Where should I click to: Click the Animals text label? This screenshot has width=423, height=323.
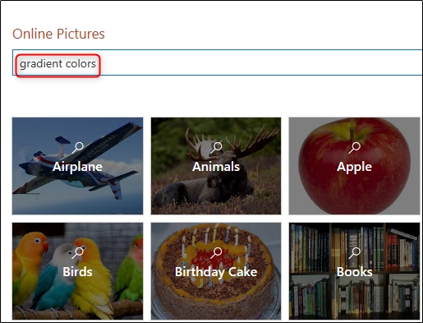216,167
